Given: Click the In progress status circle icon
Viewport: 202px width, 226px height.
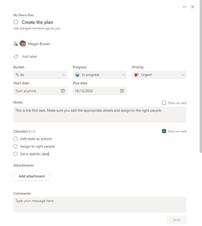Looking at the screenshot, I should [x=77, y=75].
